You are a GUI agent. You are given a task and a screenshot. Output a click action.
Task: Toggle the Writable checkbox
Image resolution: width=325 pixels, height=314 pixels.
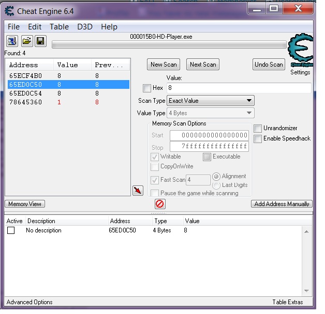coord(155,157)
